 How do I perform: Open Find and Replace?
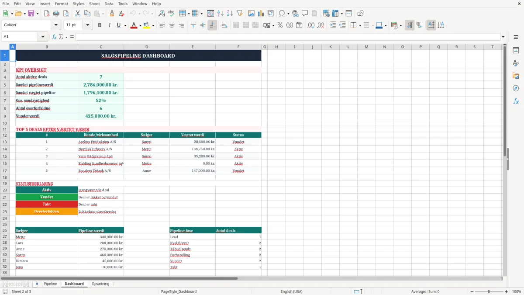[162, 14]
